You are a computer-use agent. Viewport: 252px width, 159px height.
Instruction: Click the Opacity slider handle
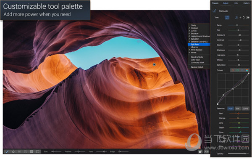coord(245,154)
